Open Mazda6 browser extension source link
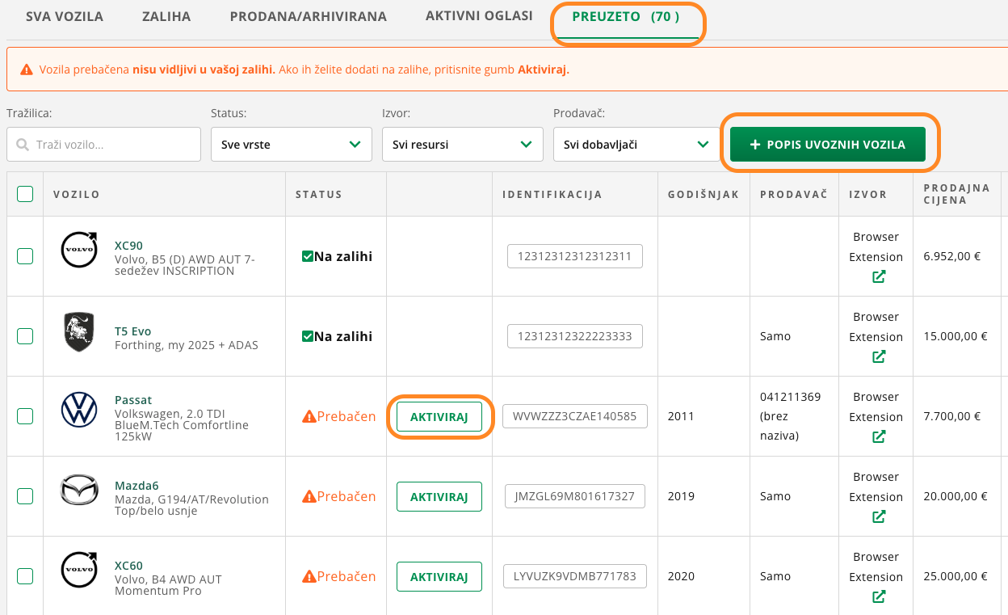1008x615 pixels. click(879, 516)
